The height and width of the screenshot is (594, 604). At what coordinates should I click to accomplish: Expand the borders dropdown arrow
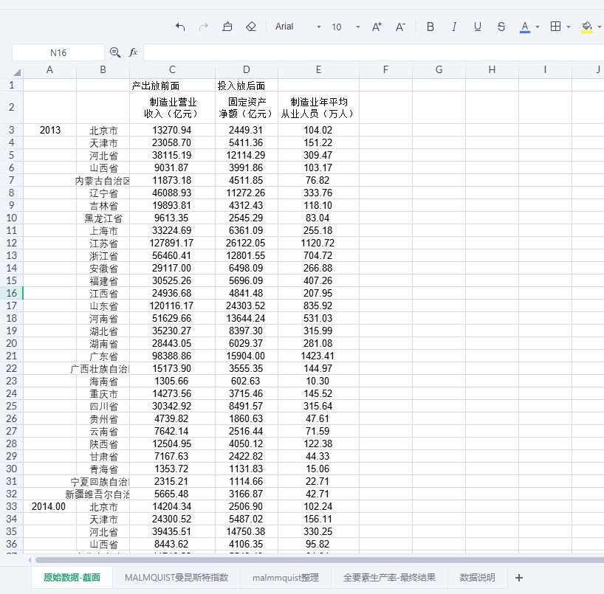(569, 27)
